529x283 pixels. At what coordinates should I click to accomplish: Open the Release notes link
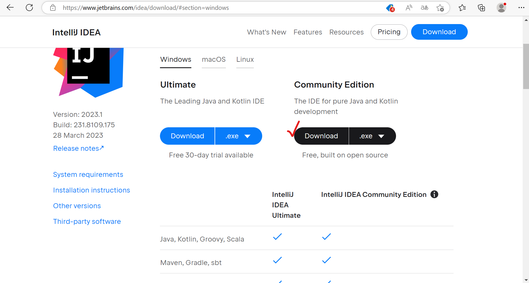point(78,148)
